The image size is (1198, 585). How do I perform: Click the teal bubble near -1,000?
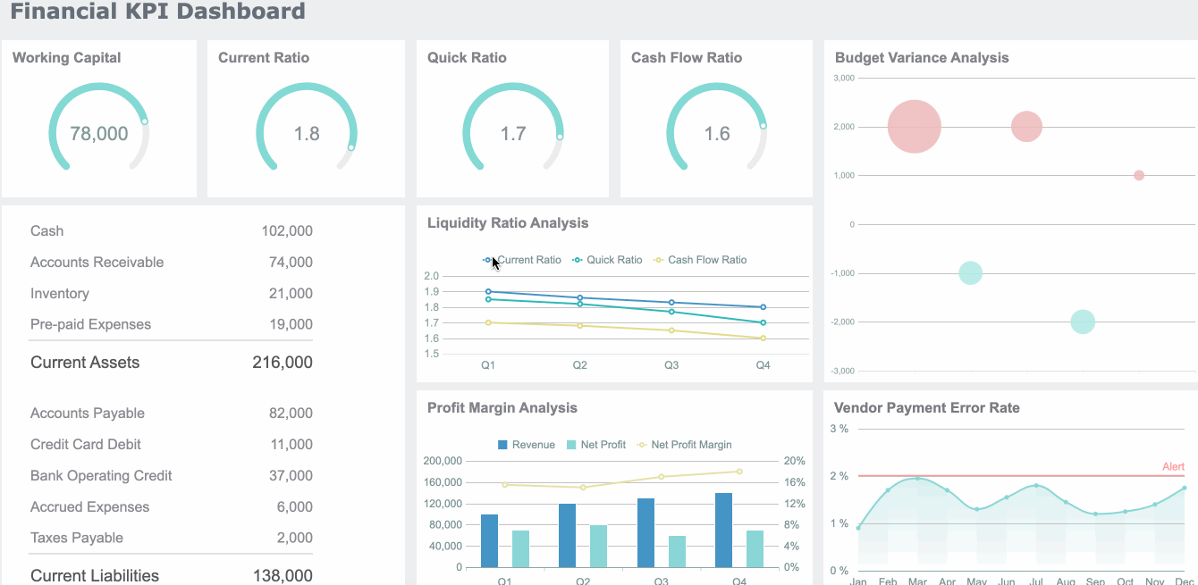tap(970, 273)
